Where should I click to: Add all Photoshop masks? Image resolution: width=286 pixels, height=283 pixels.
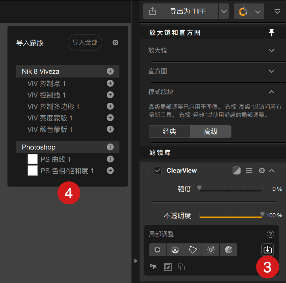[x=110, y=147]
